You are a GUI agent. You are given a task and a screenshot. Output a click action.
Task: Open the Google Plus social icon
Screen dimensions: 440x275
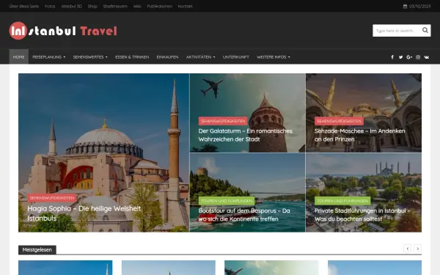(x=409, y=57)
